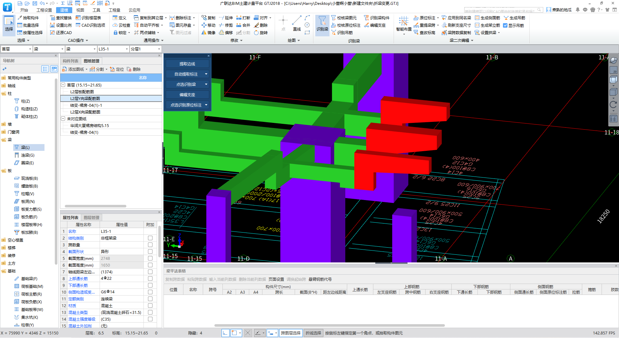The width and height of the screenshot is (619, 338).
Task: Click 还原CAD restore tool
Action: pos(61,32)
